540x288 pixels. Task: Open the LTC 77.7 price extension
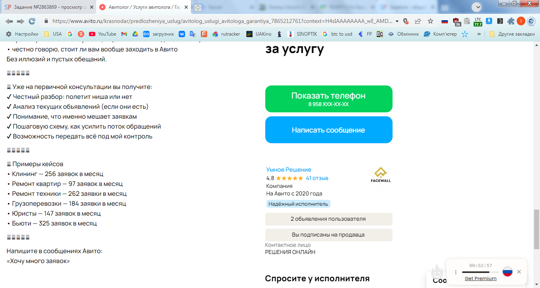(x=478, y=22)
